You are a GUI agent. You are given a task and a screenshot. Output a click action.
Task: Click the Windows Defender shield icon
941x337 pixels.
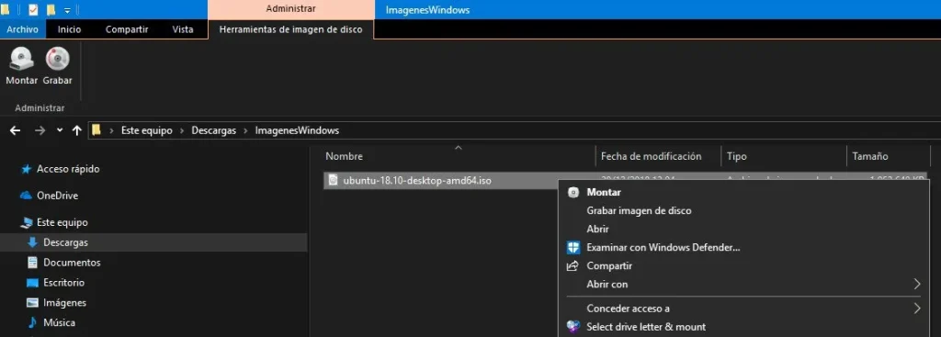click(x=573, y=247)
